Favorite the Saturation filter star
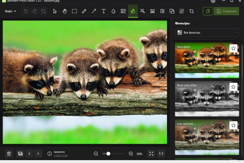 click(233, 48)
